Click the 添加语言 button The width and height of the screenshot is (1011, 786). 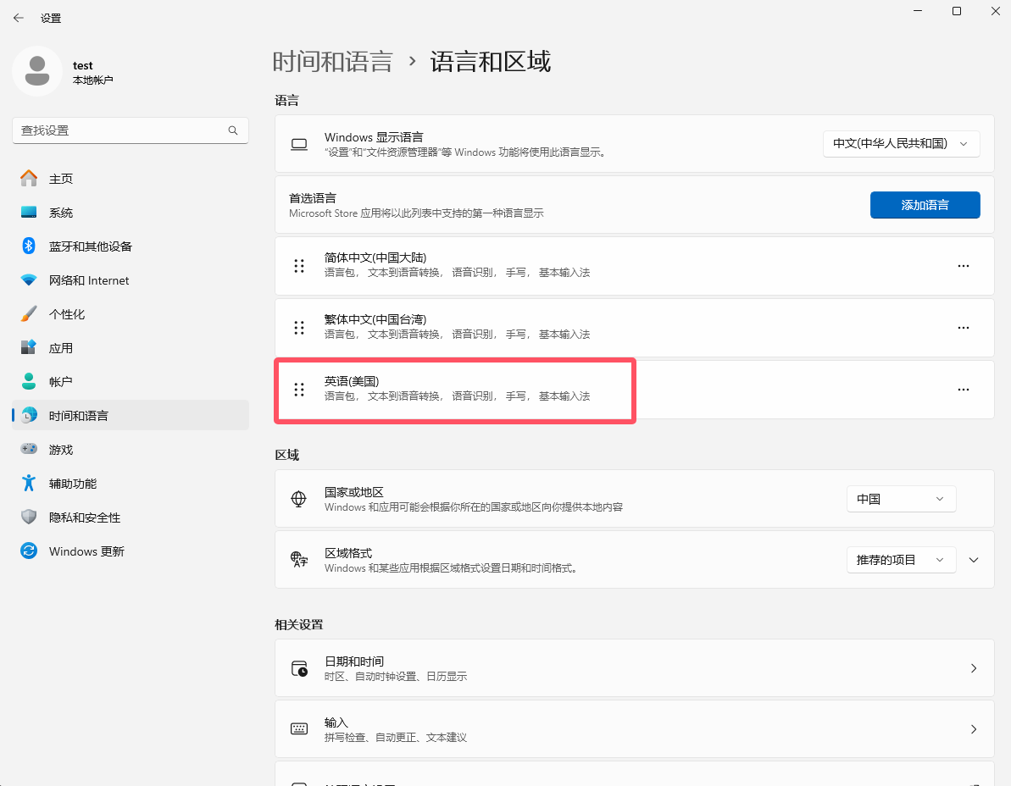[925, 205]
